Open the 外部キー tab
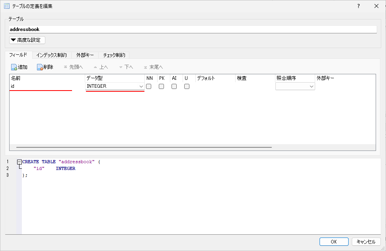This screenshot has height=251, width=386. click(x=85, y=55)
